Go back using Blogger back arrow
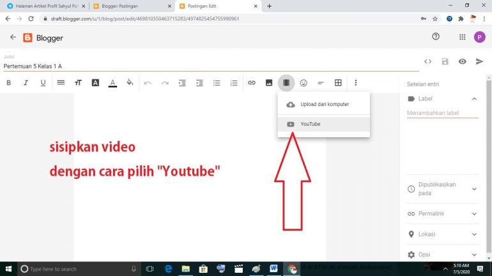The width and height of the screenshot is (492, 276). coord(13,37)
